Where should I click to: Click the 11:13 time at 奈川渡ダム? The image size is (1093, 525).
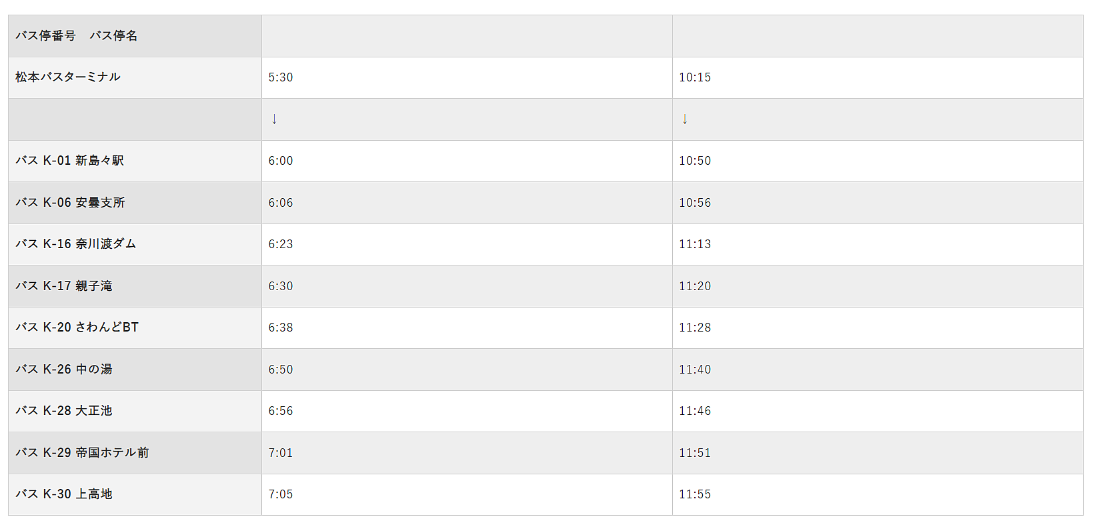coord(695,244)
